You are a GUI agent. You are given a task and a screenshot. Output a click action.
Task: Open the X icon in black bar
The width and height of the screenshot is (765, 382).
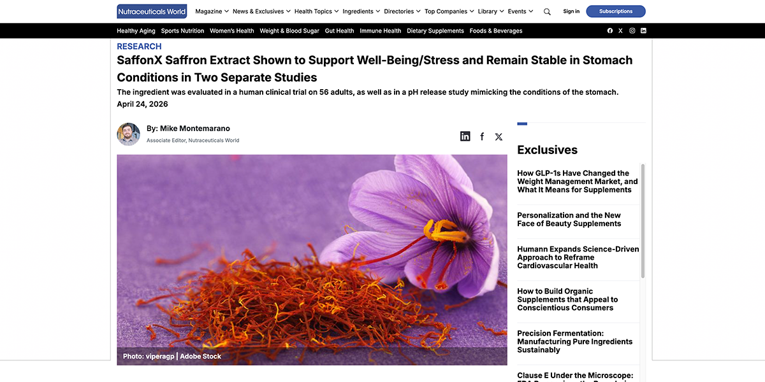[620, 31]
